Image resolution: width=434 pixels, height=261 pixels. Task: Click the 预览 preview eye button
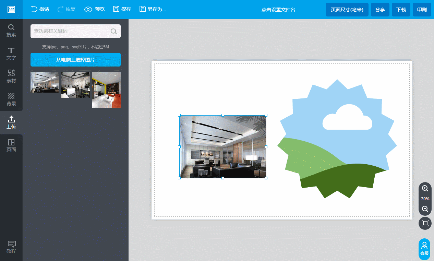point(94,9)
